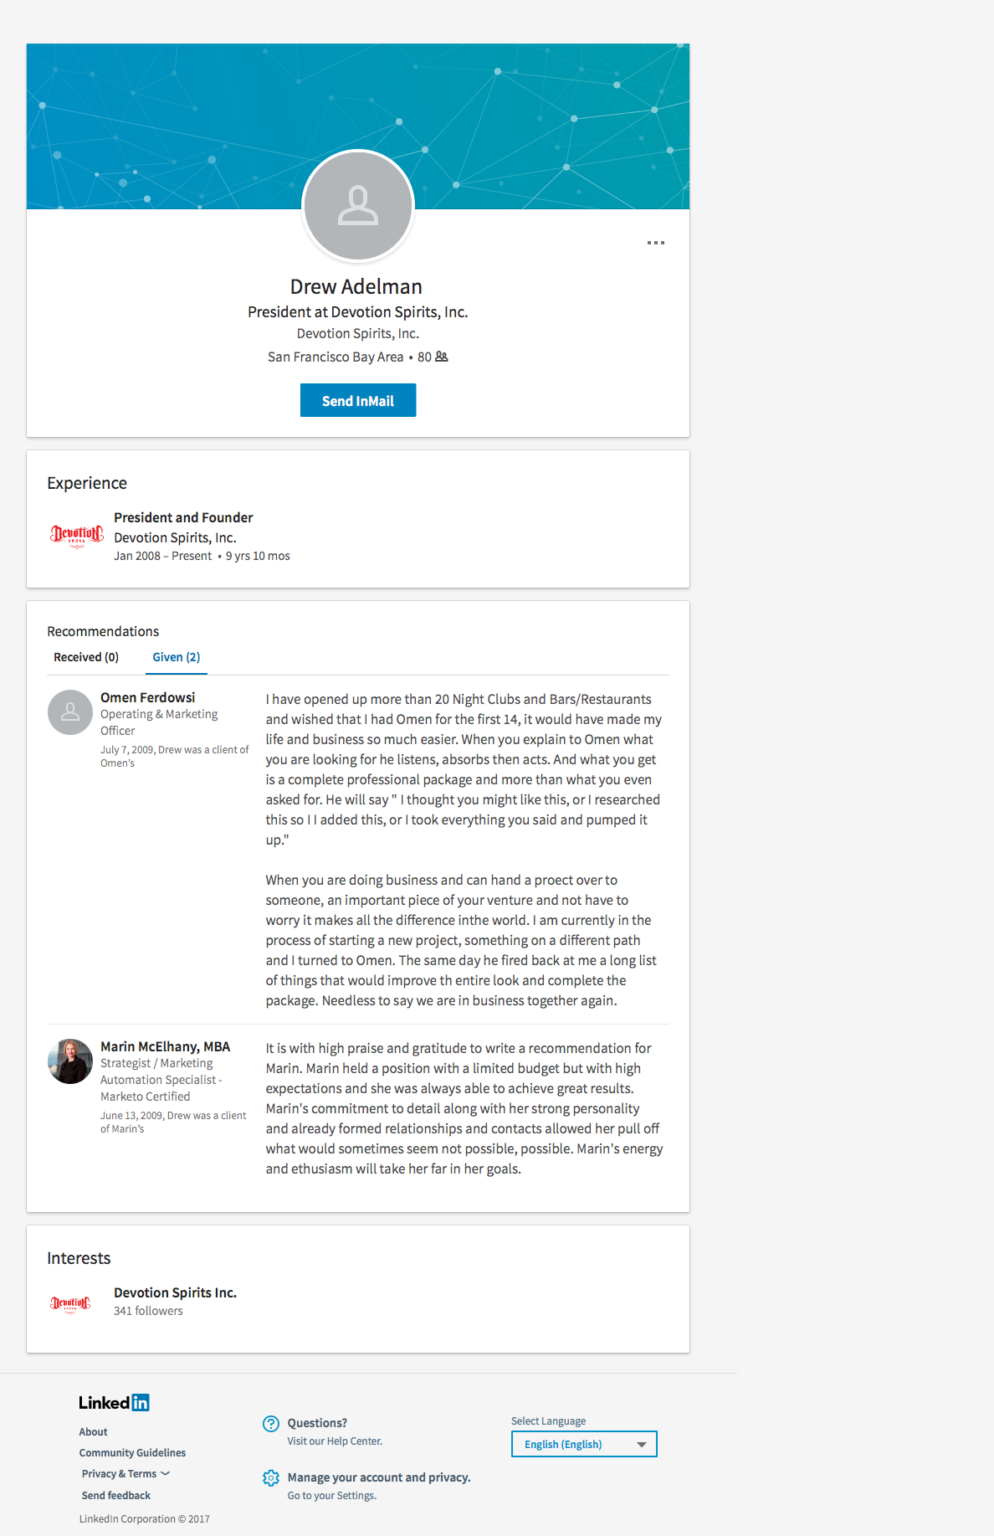Open Devotion Spirits Inc. interest page link
This screenshot has height=1536, width=994.
[175, 1292]
